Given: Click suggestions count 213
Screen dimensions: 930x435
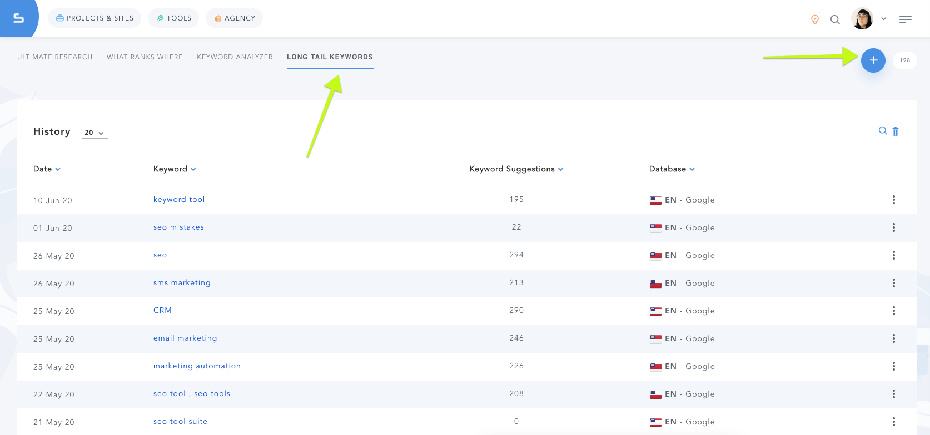Looking at the screenshot, I should 516,282.
